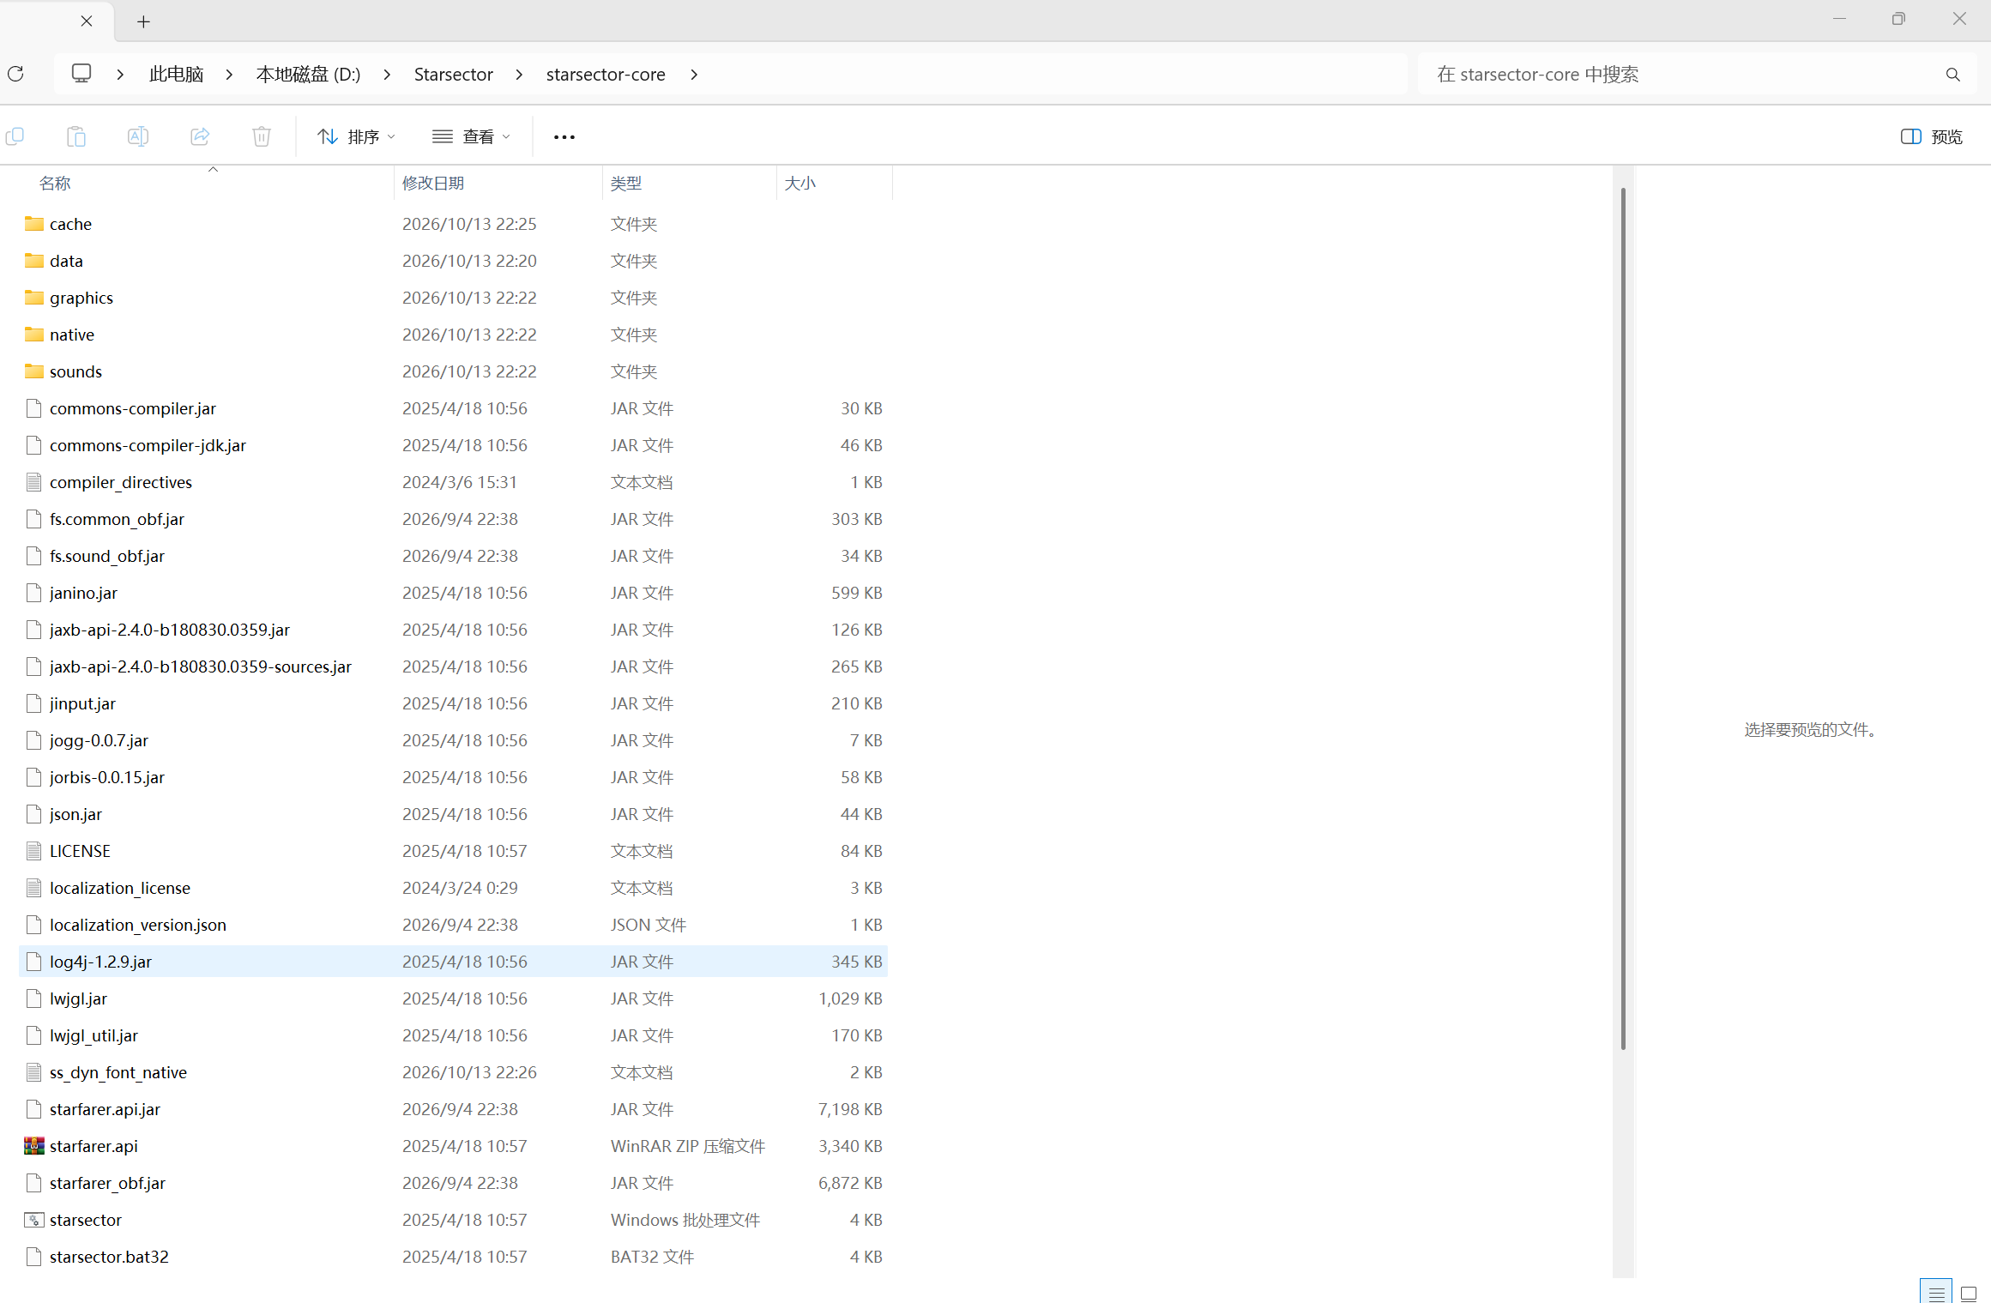Expand chevron after 本地磁盘 (D:)

click(387, 75)
